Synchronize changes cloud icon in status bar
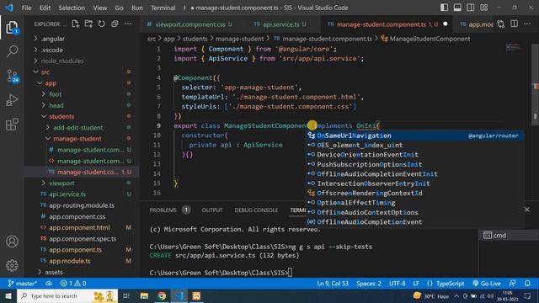539x303 pixels. 49,284
